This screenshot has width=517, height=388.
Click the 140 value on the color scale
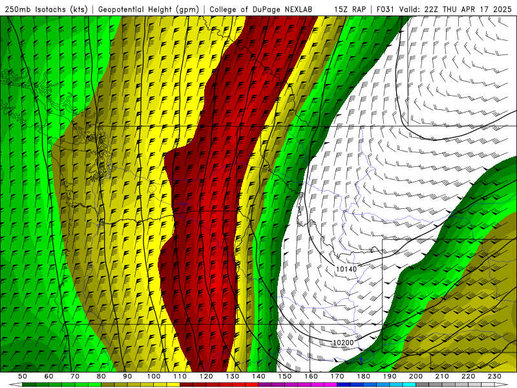coord(259,376)
